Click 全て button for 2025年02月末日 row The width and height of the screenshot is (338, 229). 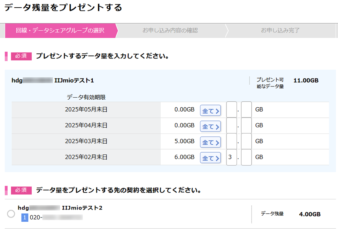(210, 158)
